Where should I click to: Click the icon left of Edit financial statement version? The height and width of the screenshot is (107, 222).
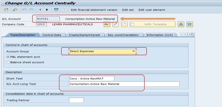click(x=56, y=10)
